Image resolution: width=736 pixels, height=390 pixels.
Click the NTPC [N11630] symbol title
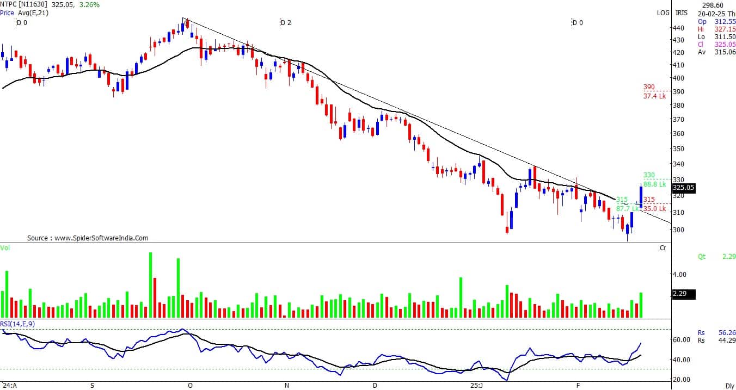pos(24,5)
